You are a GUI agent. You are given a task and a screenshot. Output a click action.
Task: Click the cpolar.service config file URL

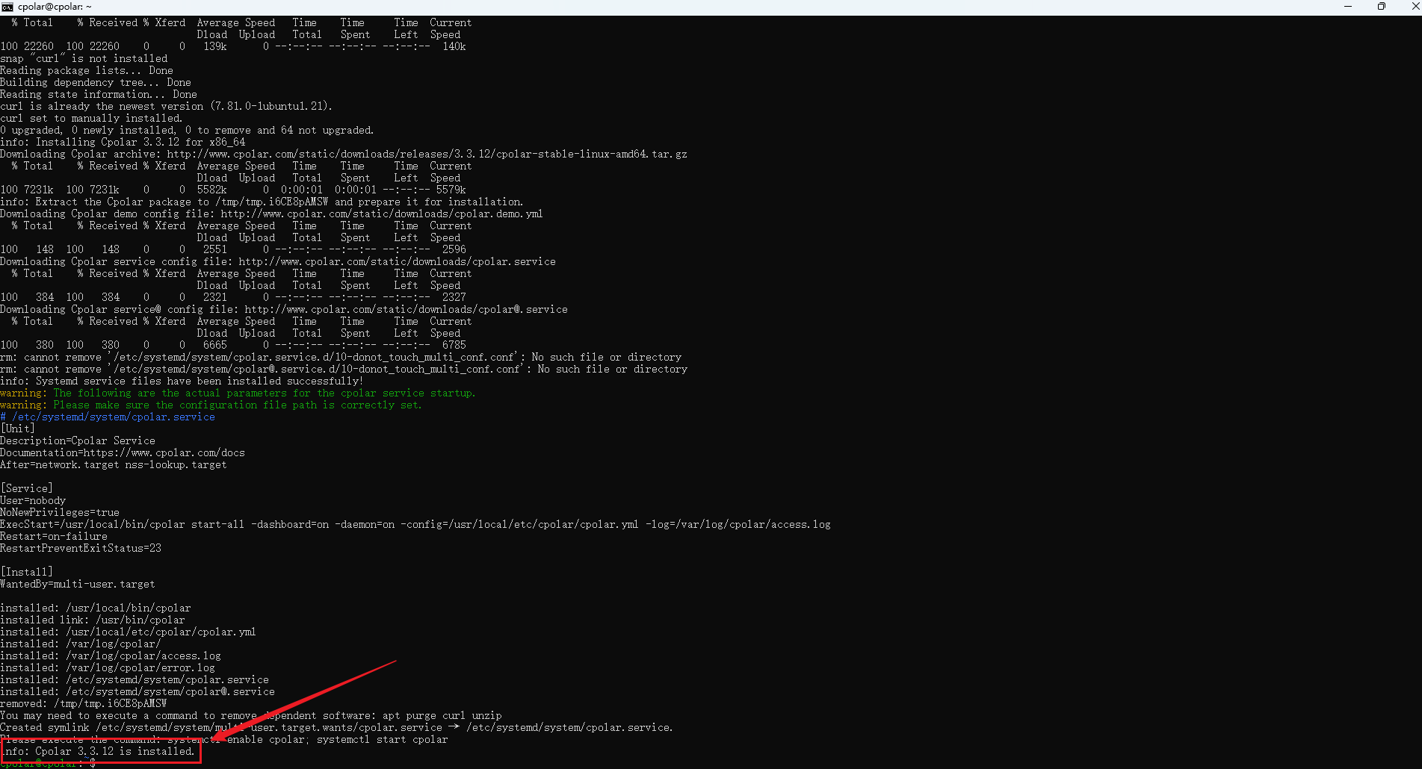pyautogui.click(x=397, y=262)
